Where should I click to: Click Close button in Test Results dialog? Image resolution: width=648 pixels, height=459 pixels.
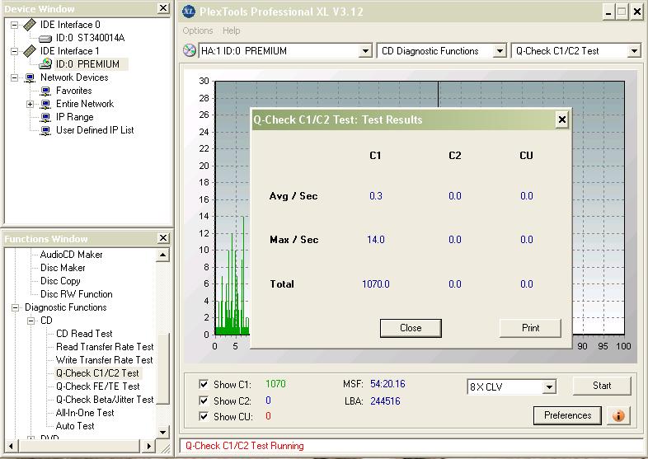[x=411, y=328]
